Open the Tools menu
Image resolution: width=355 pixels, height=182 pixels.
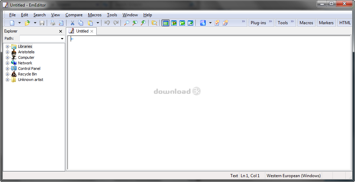(112, 15)
